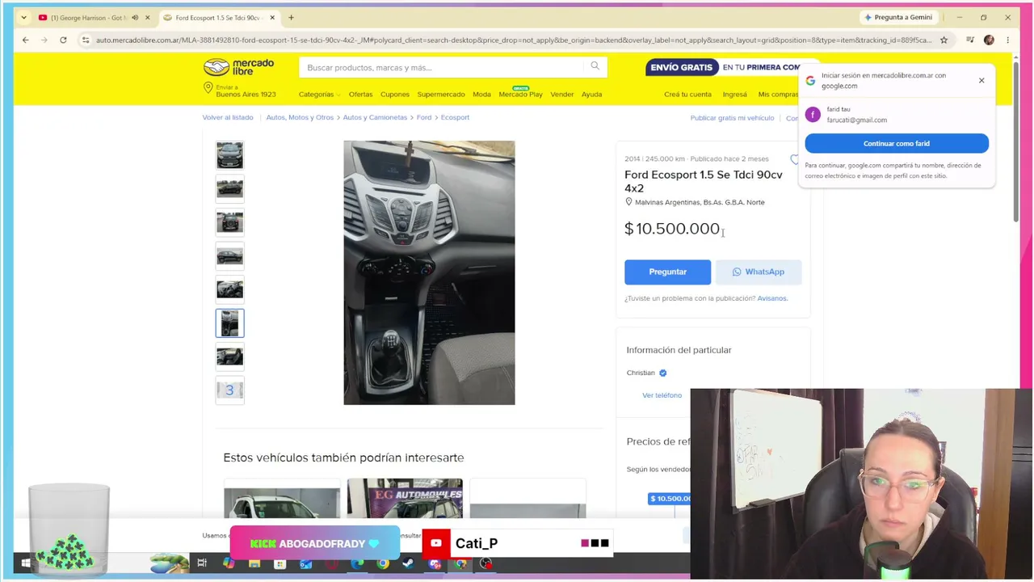
Task: Select the seventh car photo thumbnail
Action: [229, 356]
